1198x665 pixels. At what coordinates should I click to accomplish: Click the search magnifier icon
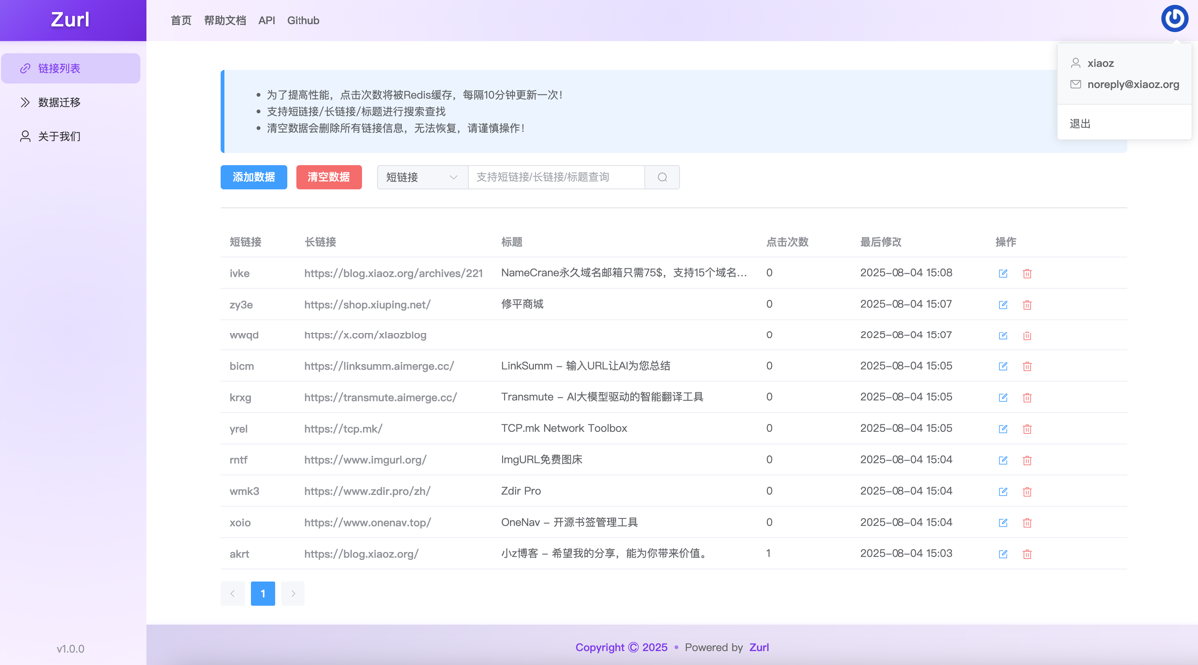661,176
